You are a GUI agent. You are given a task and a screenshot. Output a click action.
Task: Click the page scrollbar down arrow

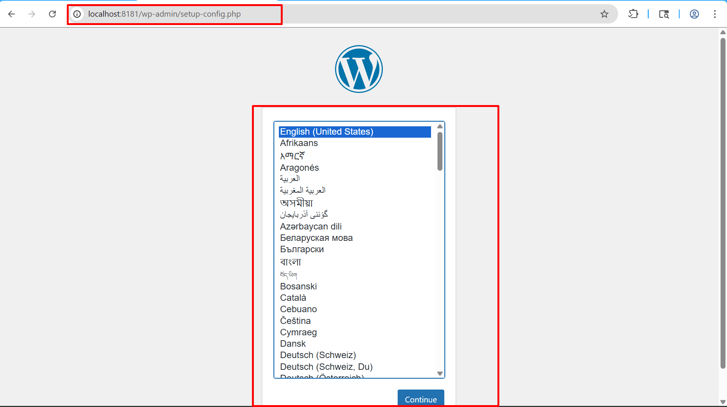(723, 402)
